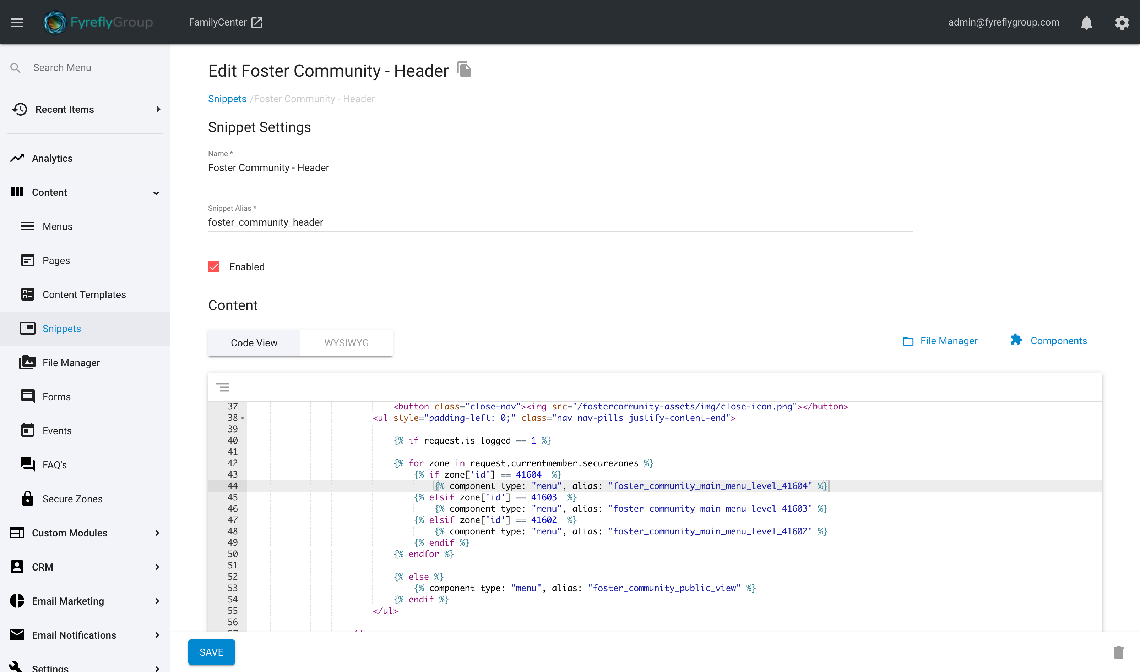Open the hamburger main menu icon
Image resolution: width=1140 pixels, height=672 pixels.
tap(17, 22)
